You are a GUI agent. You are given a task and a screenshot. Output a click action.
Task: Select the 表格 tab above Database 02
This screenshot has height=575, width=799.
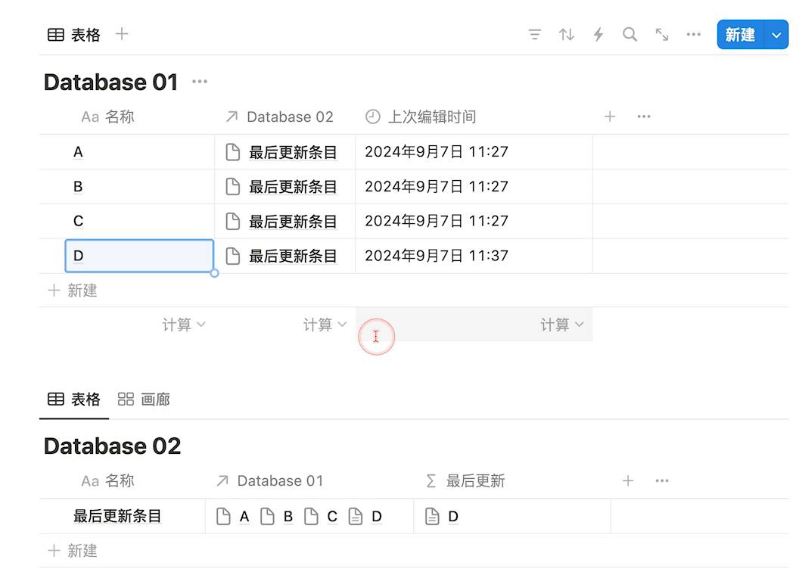pos(74,399)
